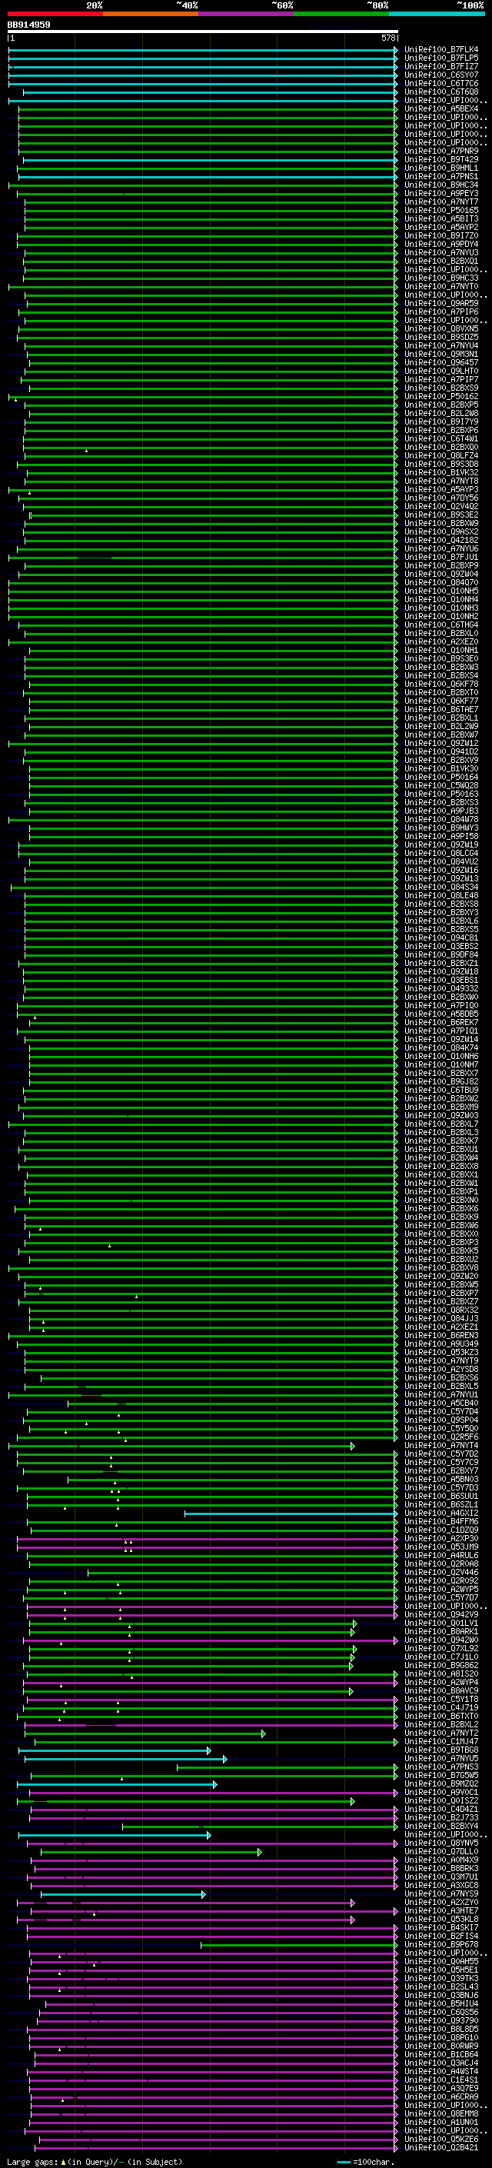
Task: Click the cyan alignment bar of UniRef100_B7FLK4
Action: click(203, 50)
